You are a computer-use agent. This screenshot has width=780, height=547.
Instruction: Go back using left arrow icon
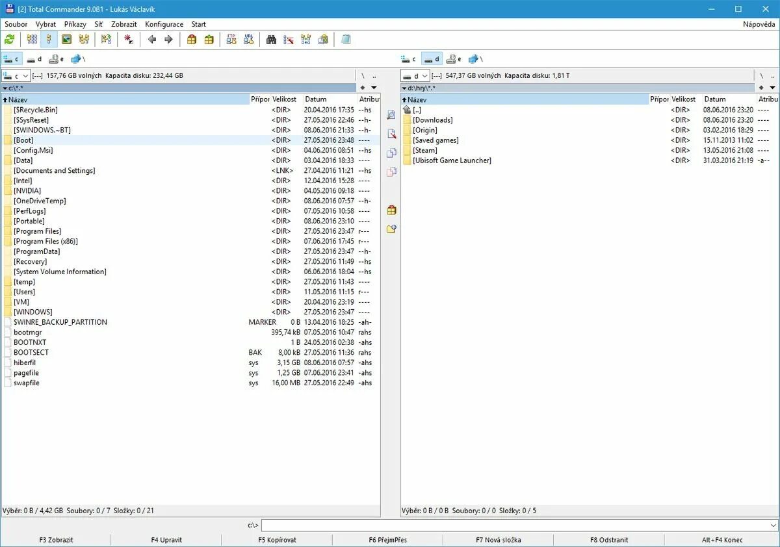[x=151, y=40]
